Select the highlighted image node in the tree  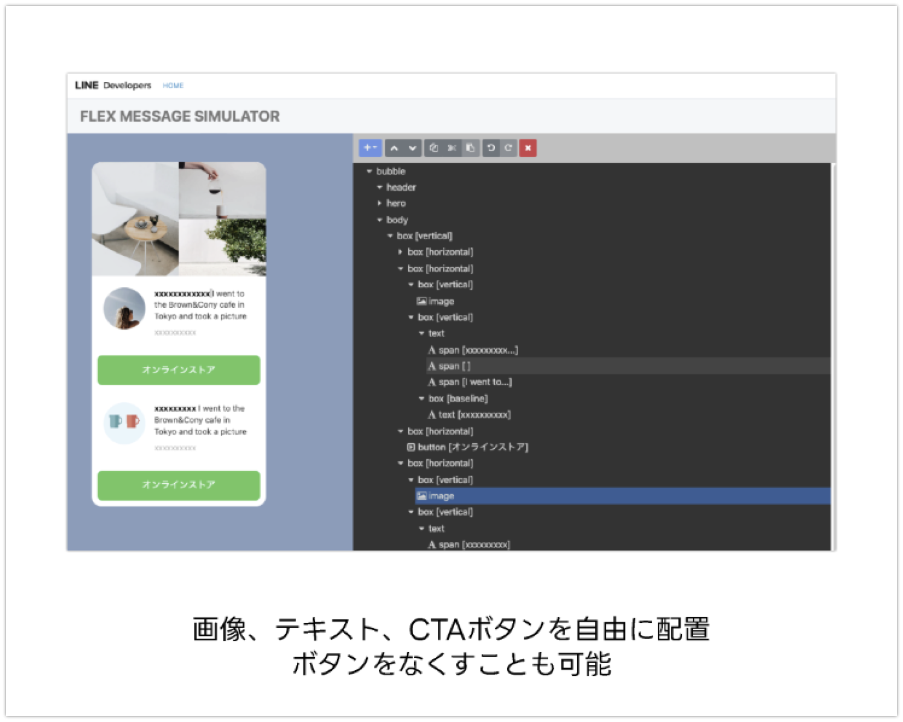click(439, 496)
